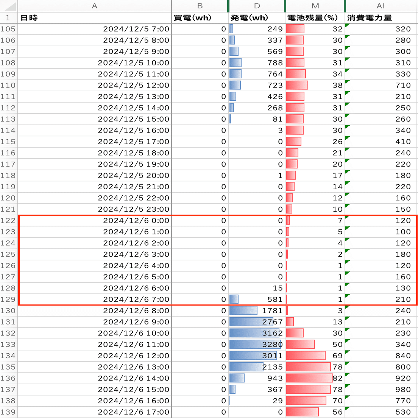Click the cell showing 2024/12/5 12:00
This screenshot has height=418, width=418.
(x=94, y=85)
